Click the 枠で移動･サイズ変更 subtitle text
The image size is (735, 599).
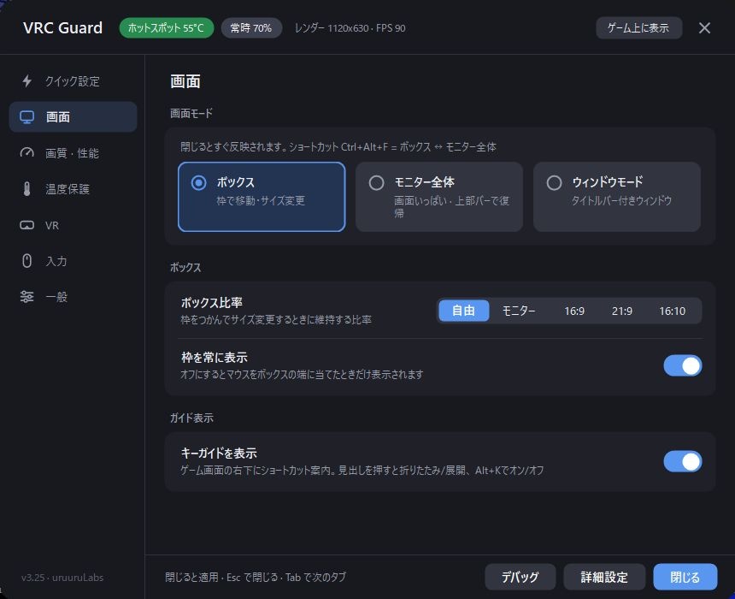(x=261, y=200)
